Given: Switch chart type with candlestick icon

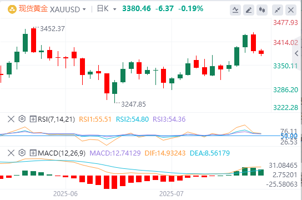Looking at the screenshot, I should point(262,10).
